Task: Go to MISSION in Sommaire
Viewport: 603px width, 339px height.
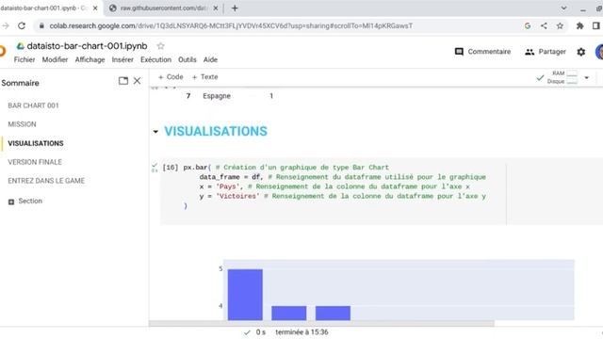Action: point(22,124)
